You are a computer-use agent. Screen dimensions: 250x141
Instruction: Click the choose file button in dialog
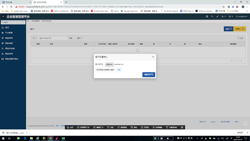(x=109, y=64)
